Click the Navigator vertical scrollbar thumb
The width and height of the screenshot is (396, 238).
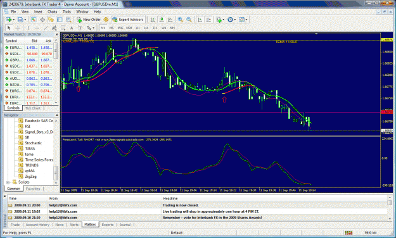(x=56, y=173)
